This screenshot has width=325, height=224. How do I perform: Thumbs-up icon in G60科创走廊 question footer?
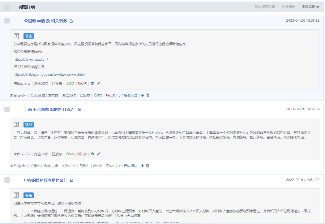pos(95,166)
